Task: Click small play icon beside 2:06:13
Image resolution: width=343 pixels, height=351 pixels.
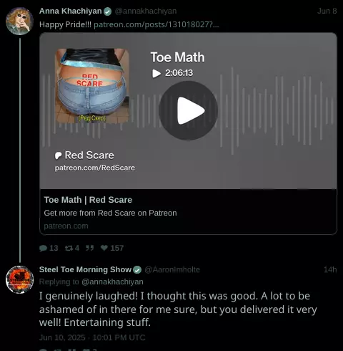Action: [156, 73]
